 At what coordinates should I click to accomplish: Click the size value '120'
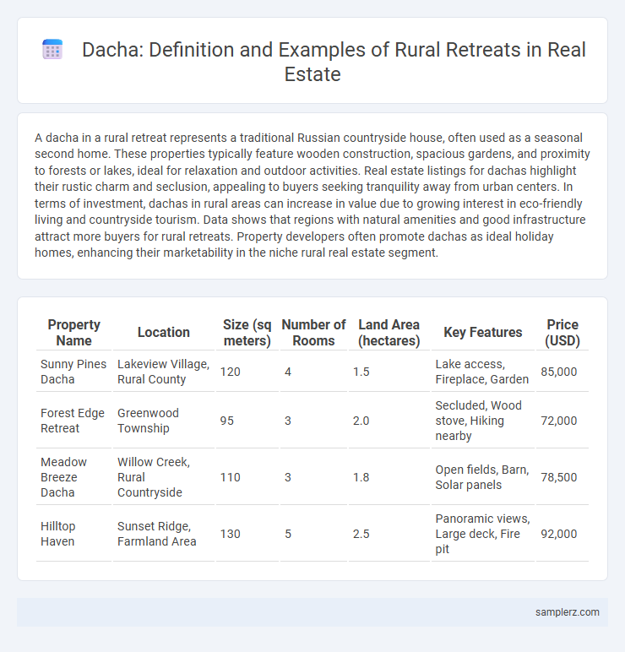(x=231, y=372)
